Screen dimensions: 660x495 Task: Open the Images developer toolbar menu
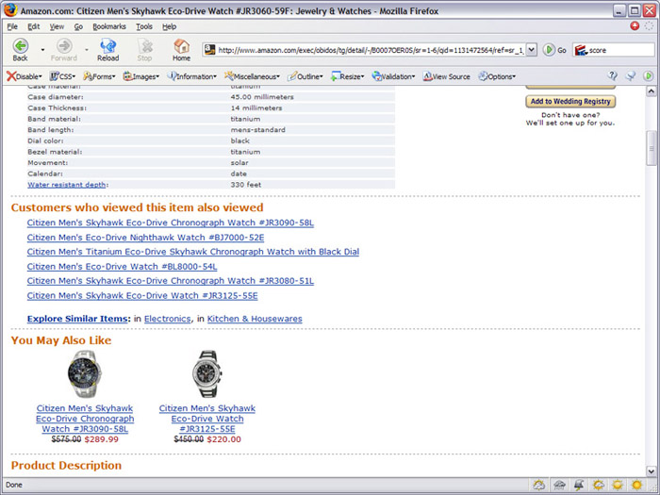(141, 76)
